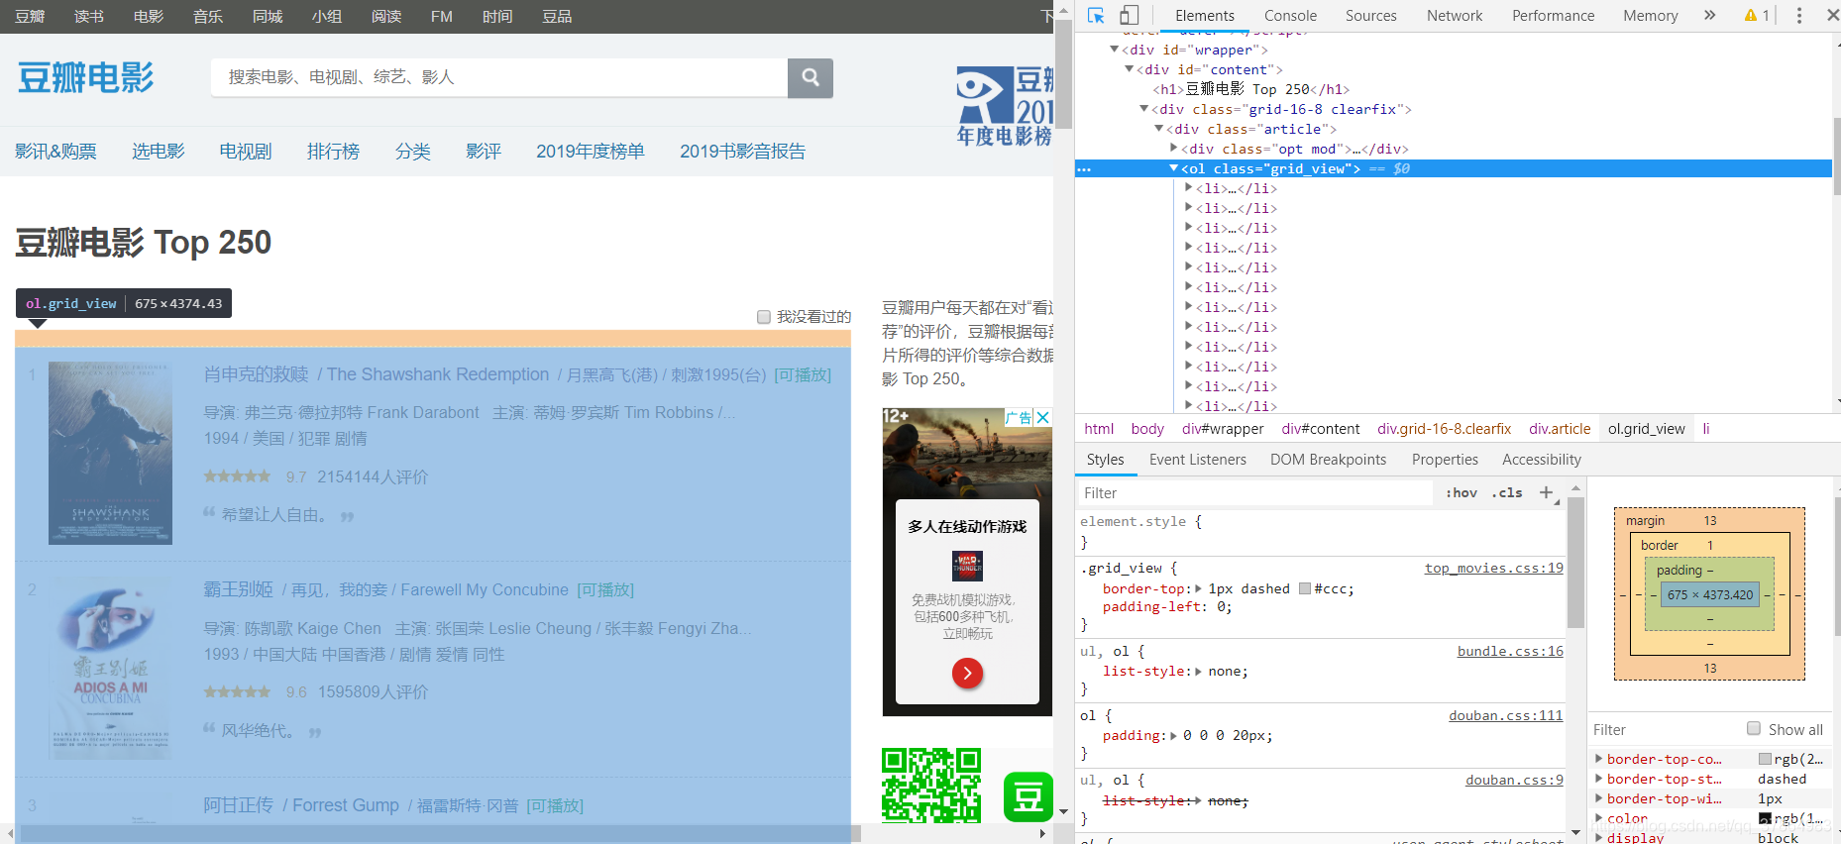
Task: Click the QR code image
Action: pyautogui.click(x=931, y=786)
